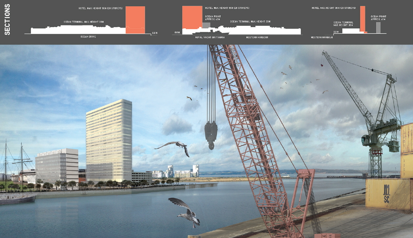Click the tall ship masts on the left
Image resolution: width=413 pixels, height=238 pixels.
18,162
